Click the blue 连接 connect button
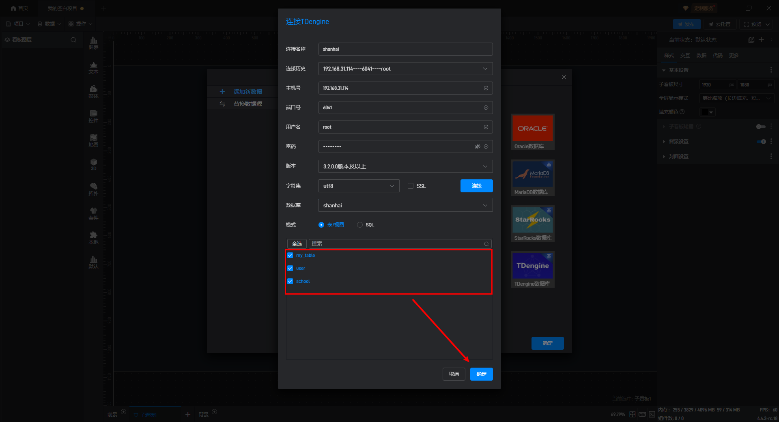The width and height of the screenshot is (779, 422). point(476,186)
